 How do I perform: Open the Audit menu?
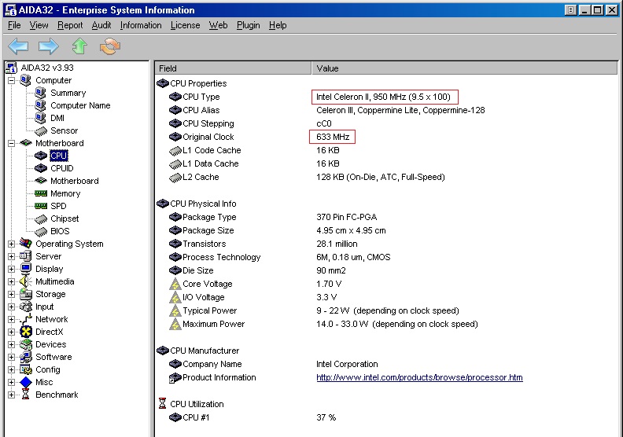pyautogui.click(x=101, y=25)
